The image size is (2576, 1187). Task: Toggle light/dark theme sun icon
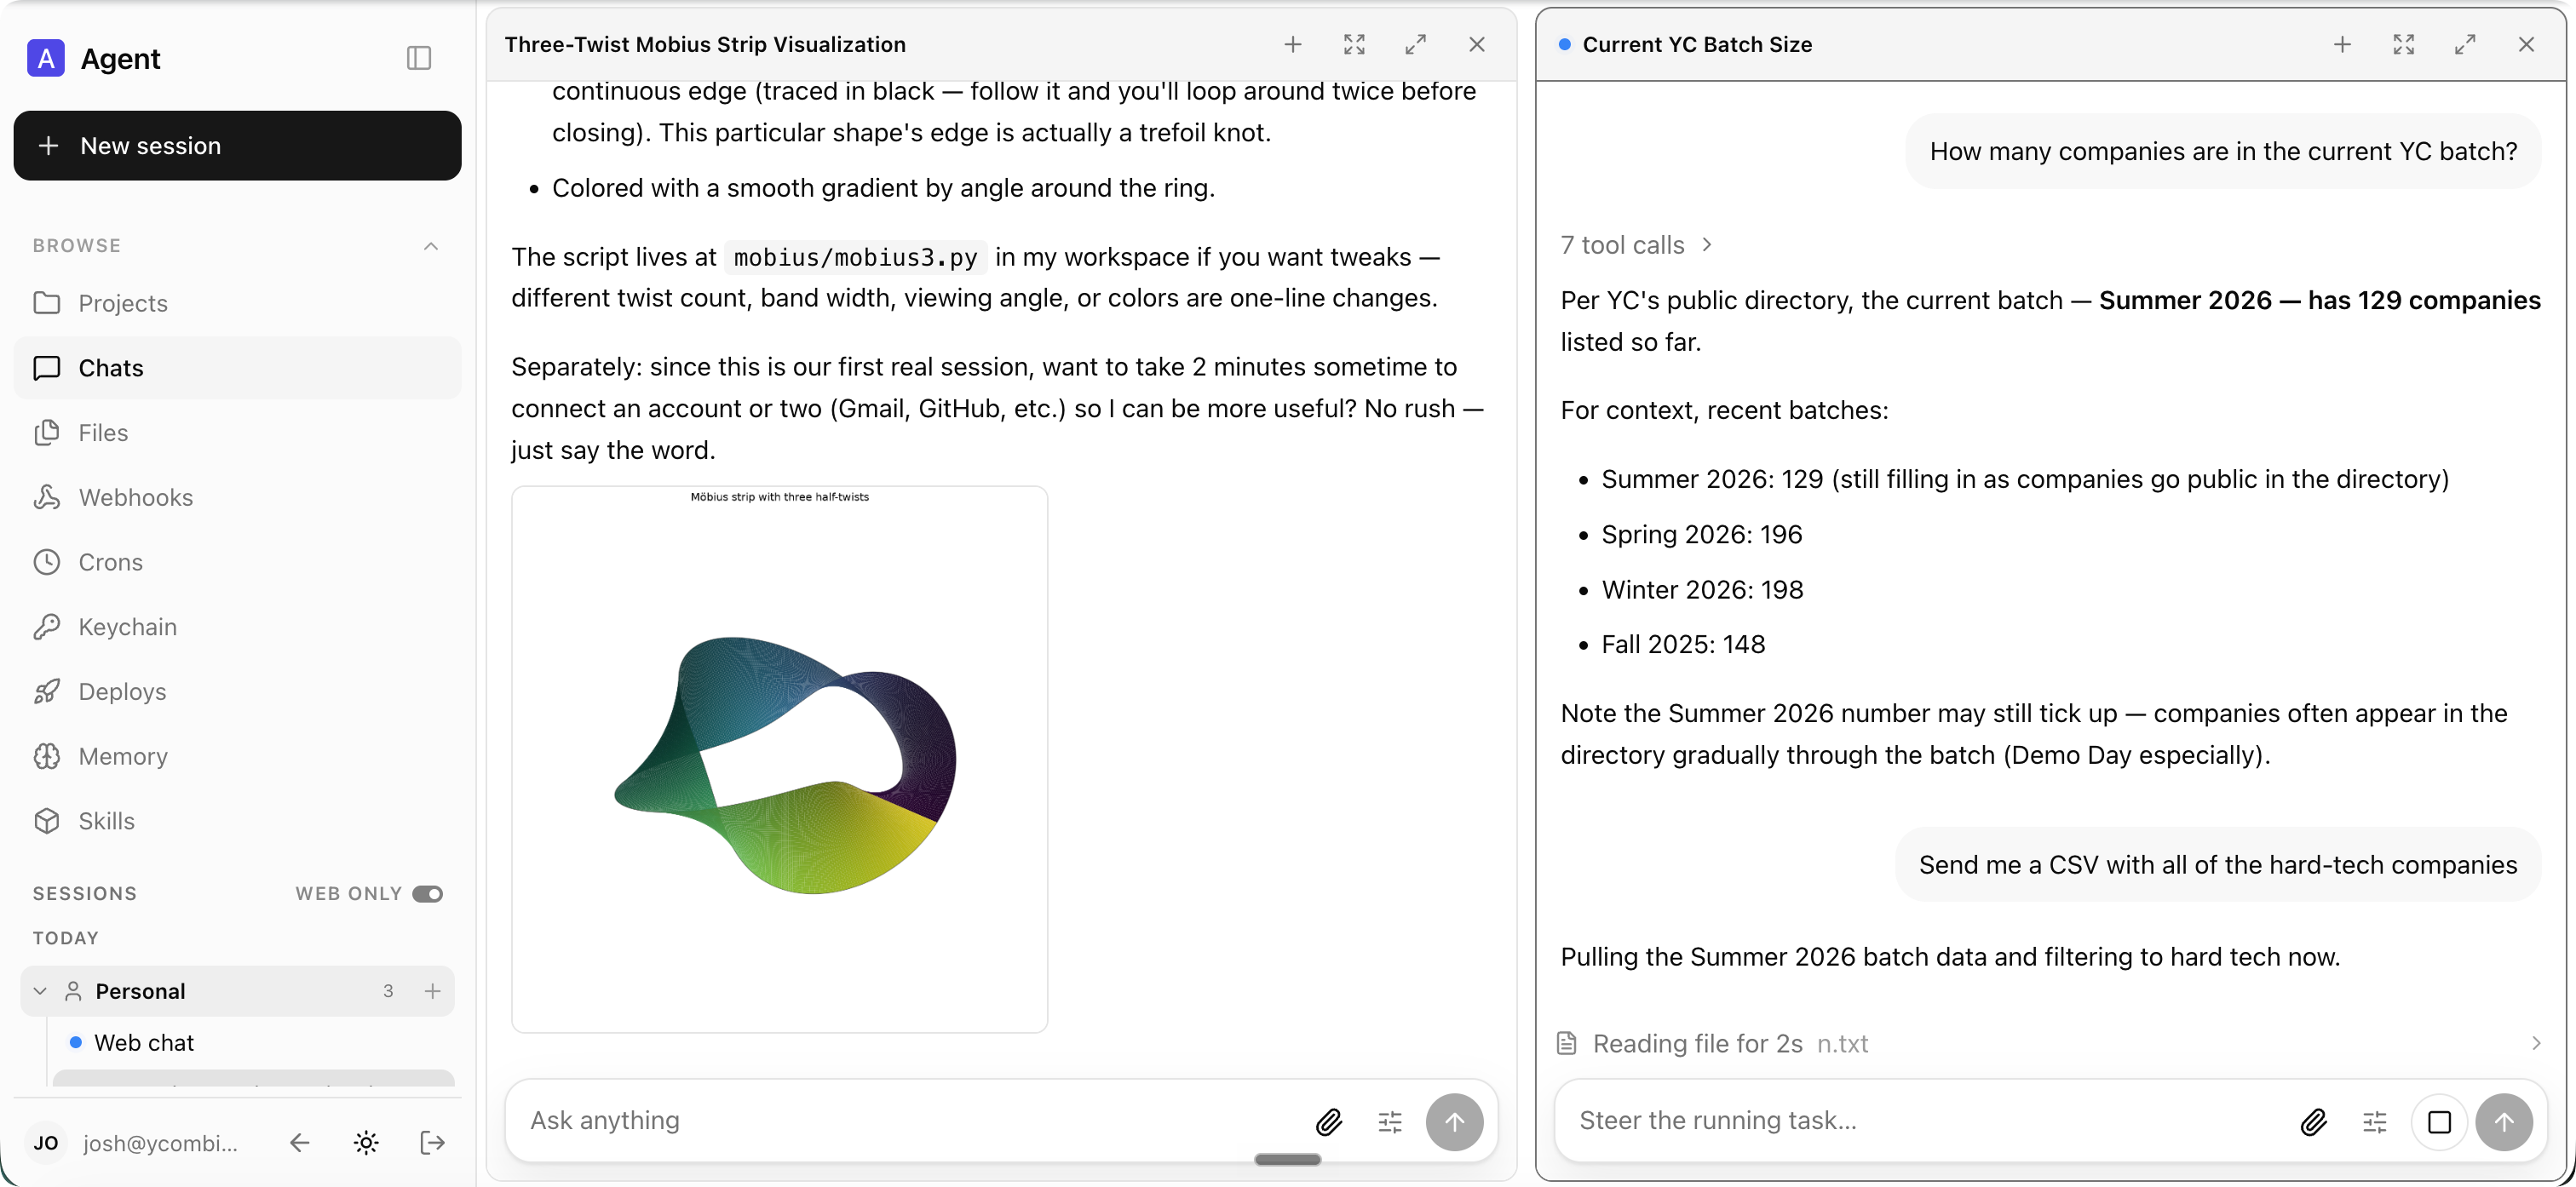click(366, 1143)
